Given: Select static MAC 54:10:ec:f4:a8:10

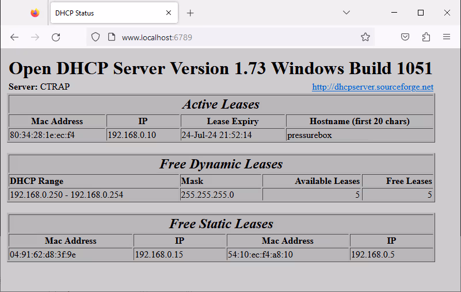Looking at the screenshot, I should pos(260,255).
